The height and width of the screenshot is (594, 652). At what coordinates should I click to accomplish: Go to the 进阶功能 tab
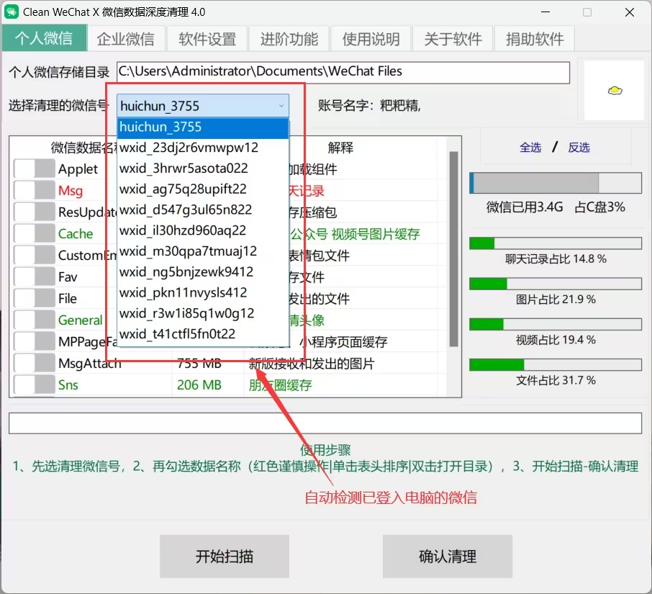click(x=289, y=39)
